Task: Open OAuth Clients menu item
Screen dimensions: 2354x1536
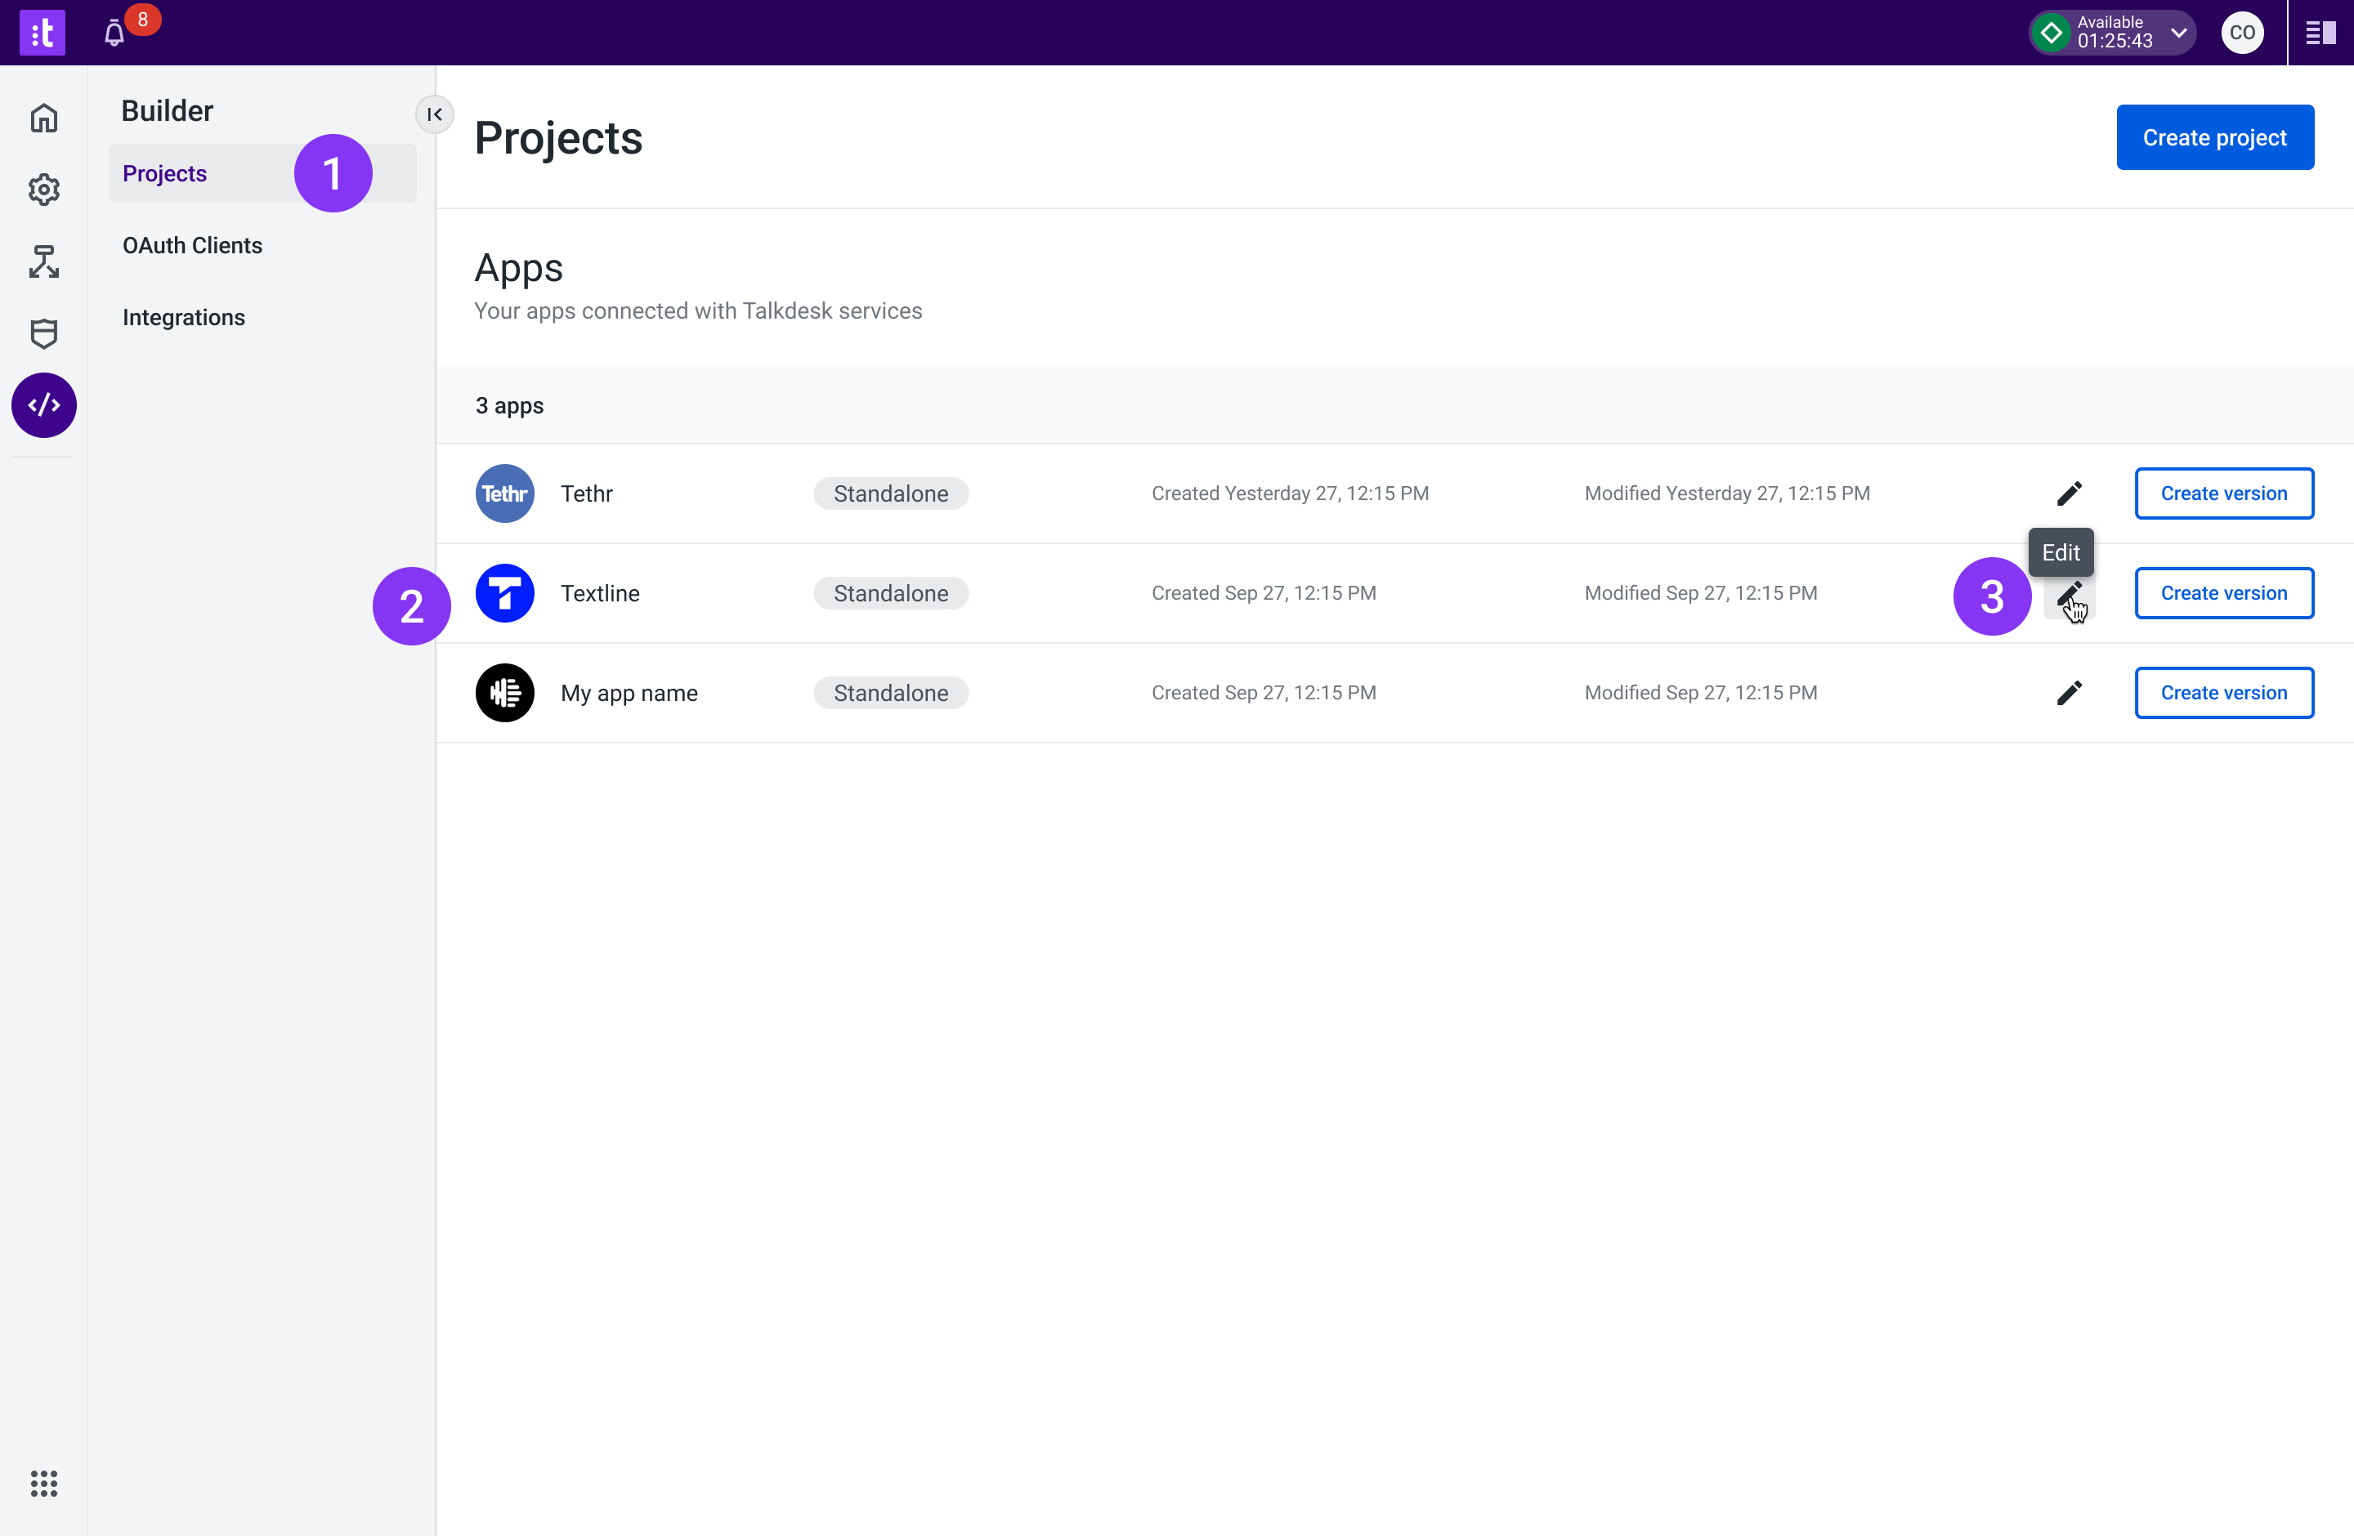Action: 192,245
